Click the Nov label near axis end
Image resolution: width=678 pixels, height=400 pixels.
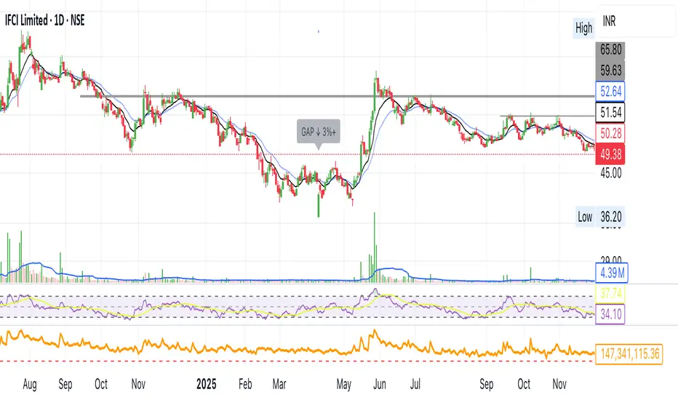point(559,384)
